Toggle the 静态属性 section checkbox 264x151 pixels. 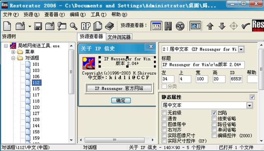click(252, 97)
